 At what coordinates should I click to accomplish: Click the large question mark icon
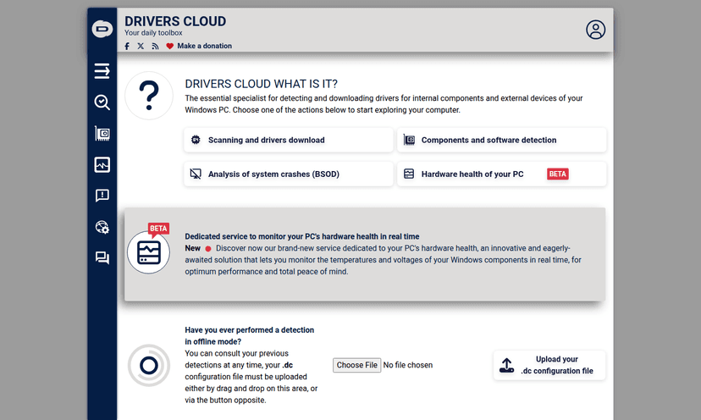149,96
